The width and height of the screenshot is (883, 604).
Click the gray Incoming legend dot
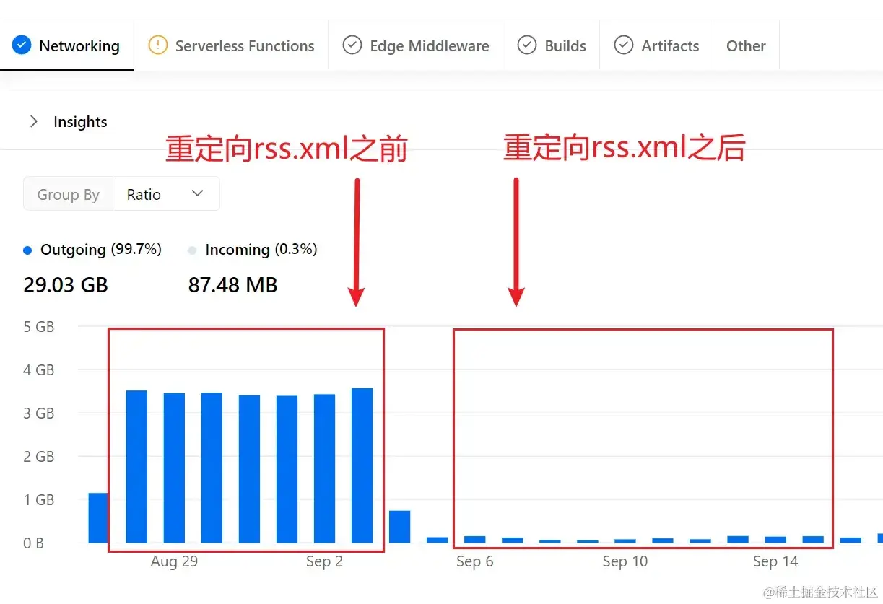[192, 250]
